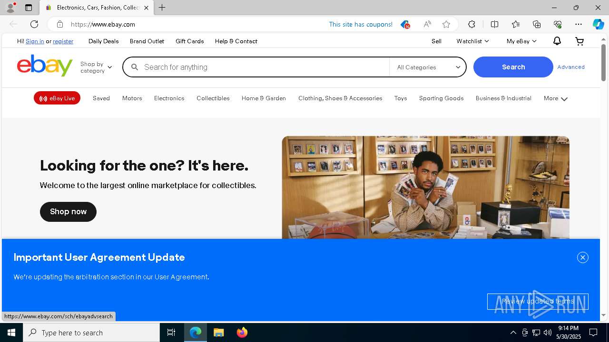Open Help & Contact
609x342 pixels.
(236, 41)
